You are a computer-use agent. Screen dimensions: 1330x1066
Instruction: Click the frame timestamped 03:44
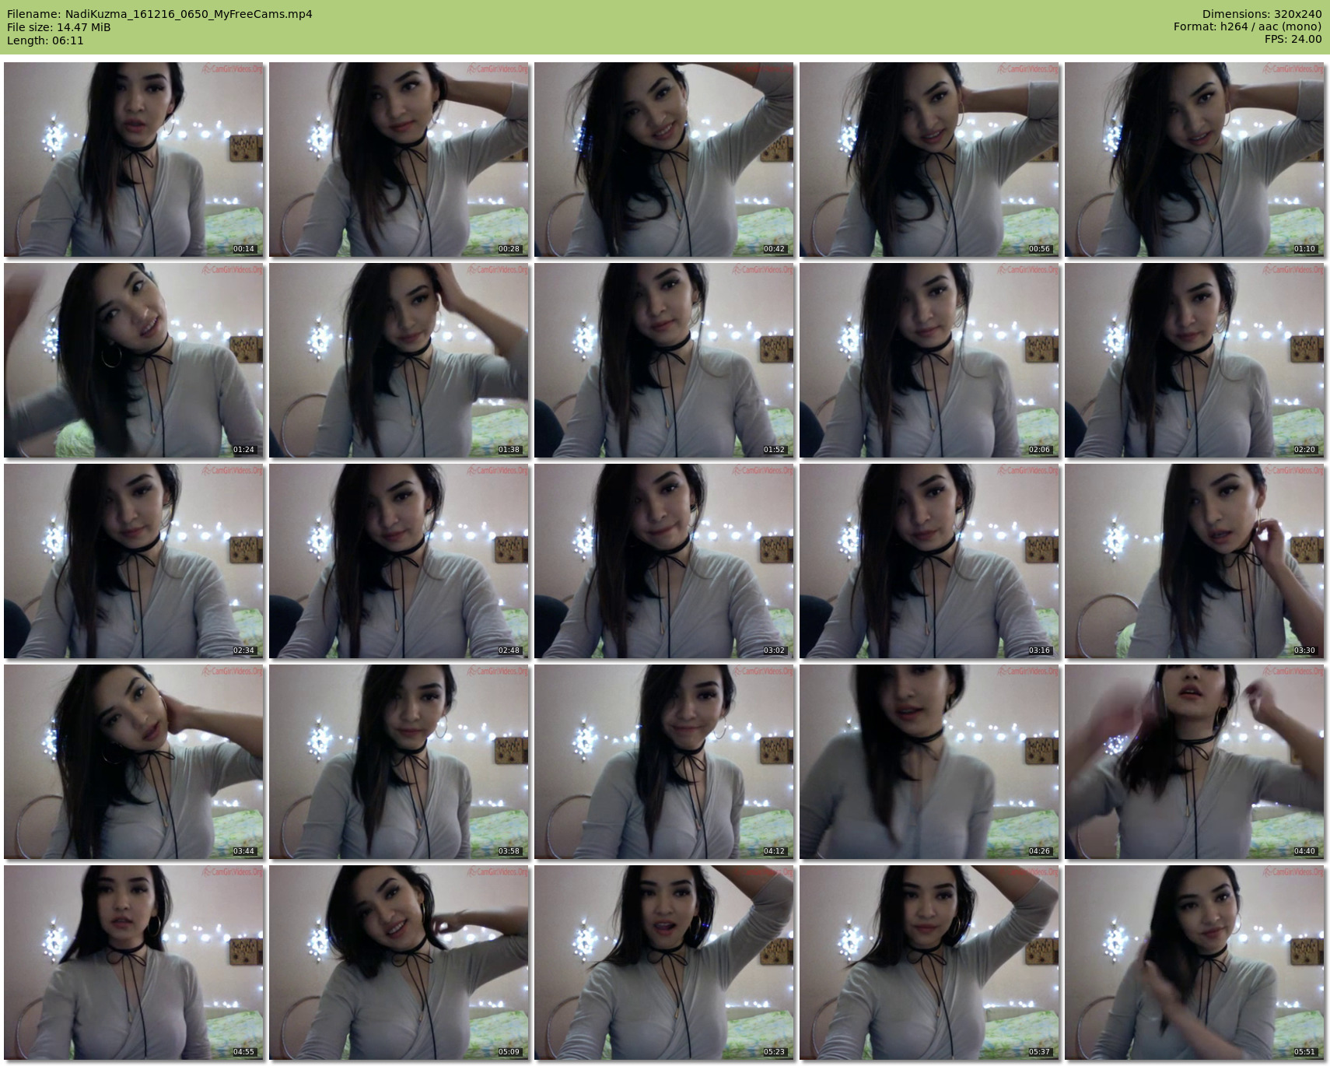click(x=134, y=762)
